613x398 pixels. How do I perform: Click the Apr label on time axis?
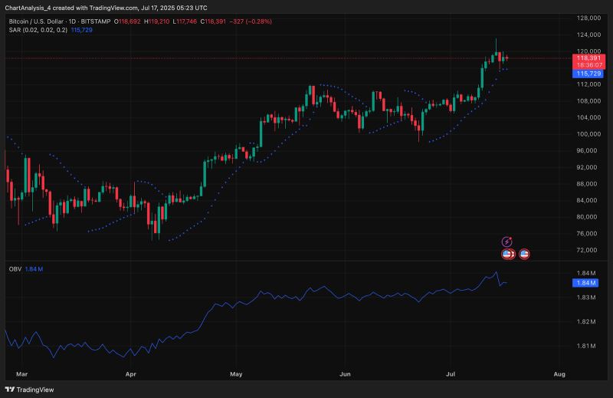click(130, 374)
